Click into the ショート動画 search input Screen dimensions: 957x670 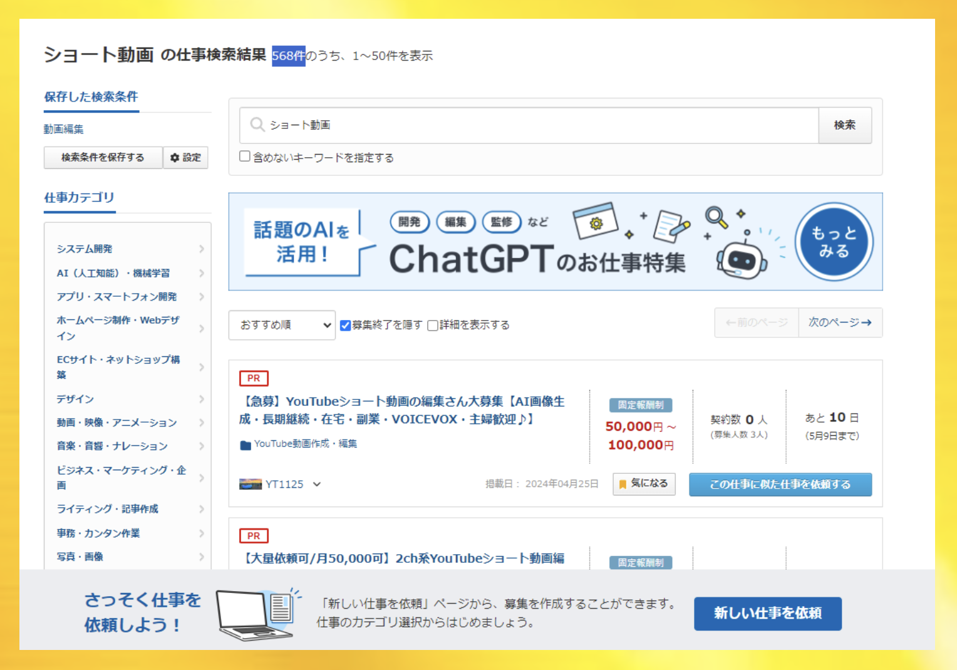(x=529, y=125)
